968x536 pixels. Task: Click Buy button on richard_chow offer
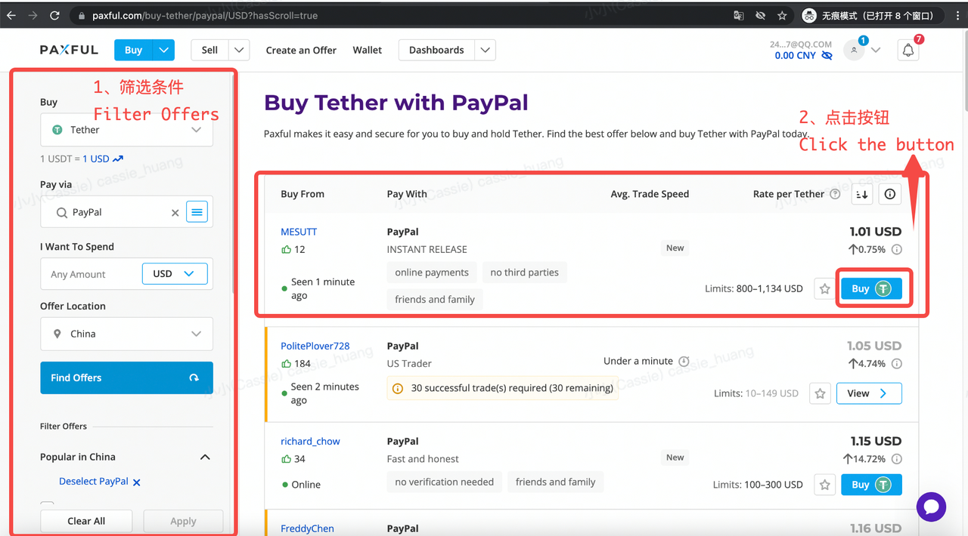click(871, 485)
